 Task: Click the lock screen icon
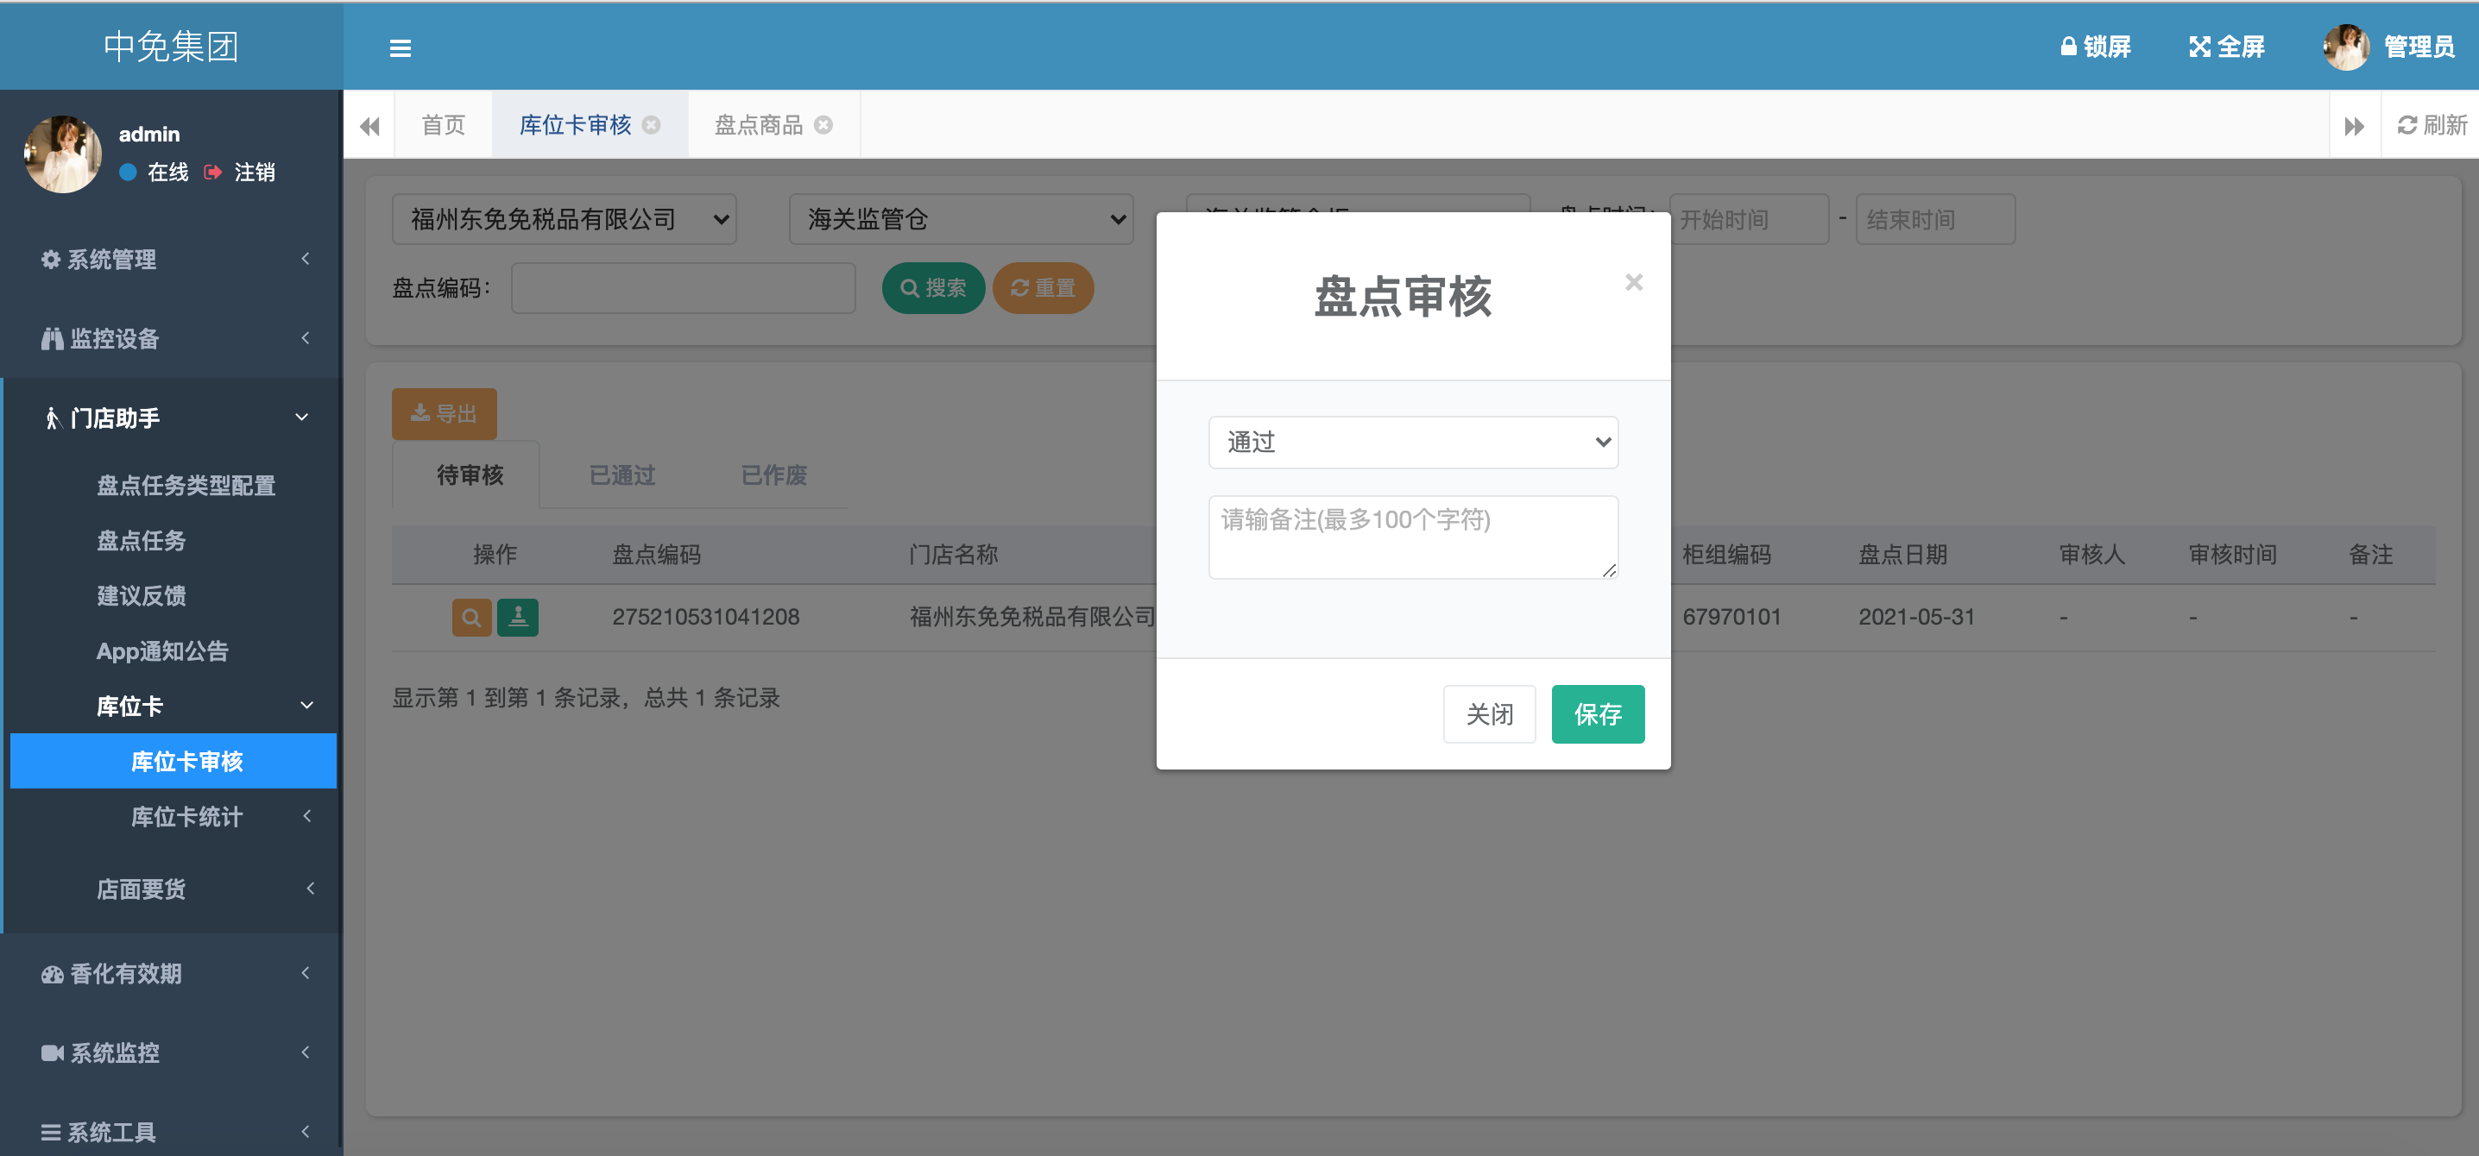pos(2067,47)
